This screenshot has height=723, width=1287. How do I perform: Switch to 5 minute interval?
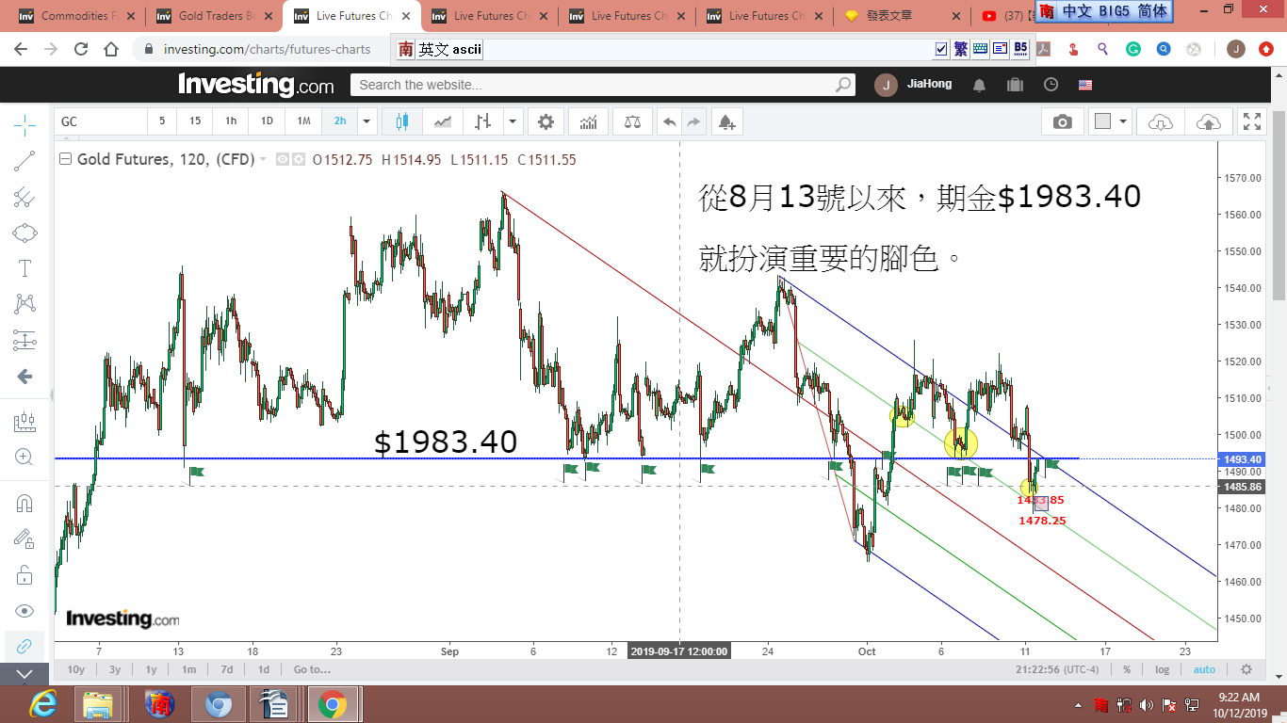tap(162, 121)
